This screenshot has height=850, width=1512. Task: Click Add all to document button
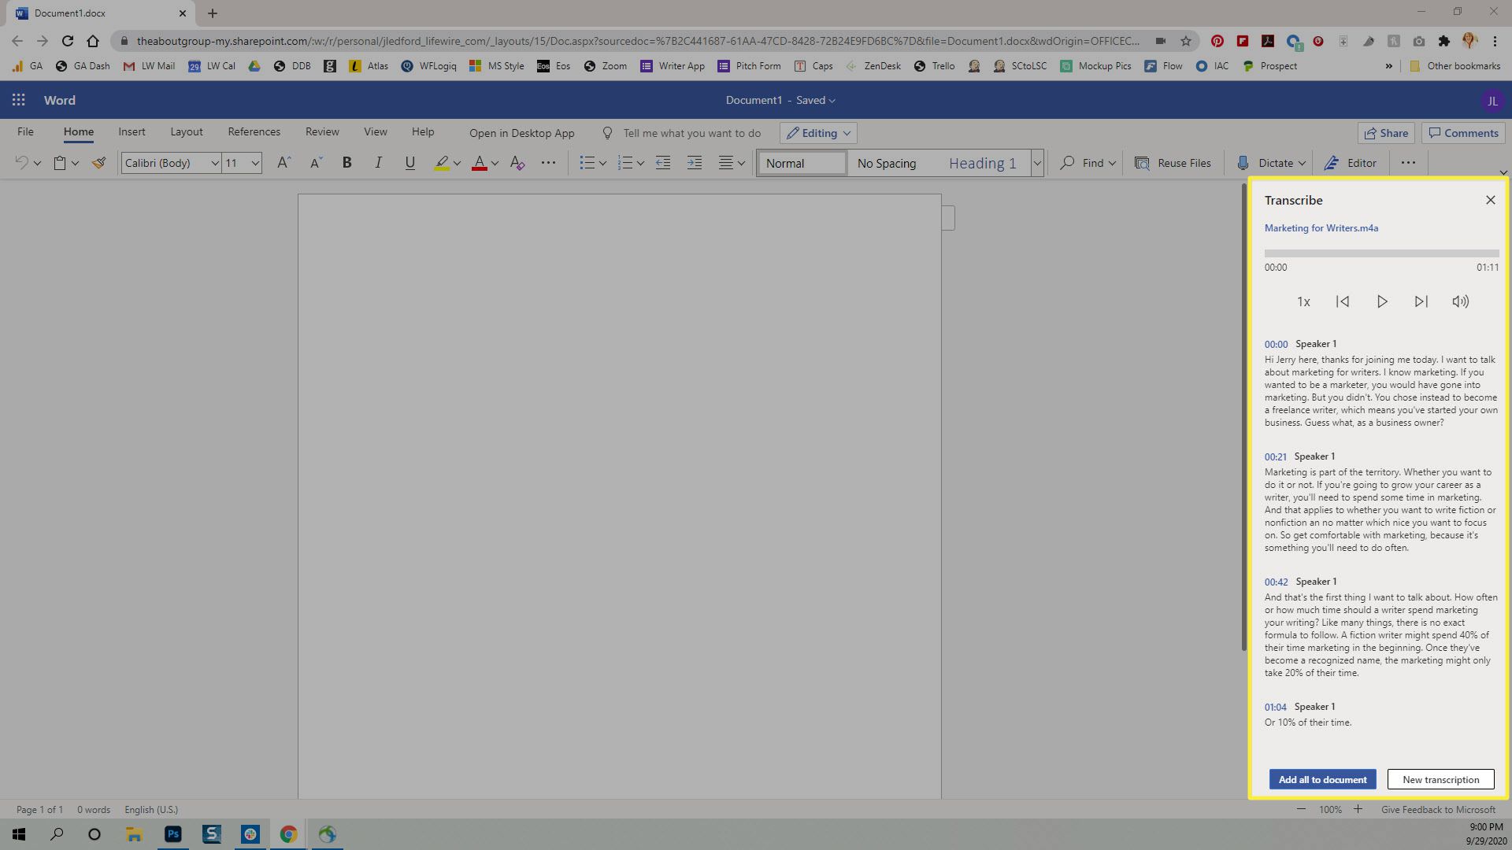pyautogui.click(x=1322, y=779)
